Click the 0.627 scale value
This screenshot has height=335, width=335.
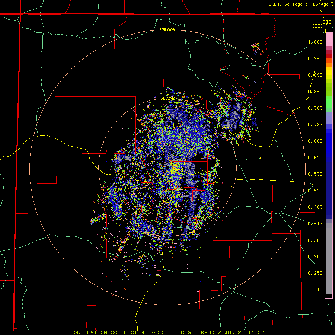(315, 158)
